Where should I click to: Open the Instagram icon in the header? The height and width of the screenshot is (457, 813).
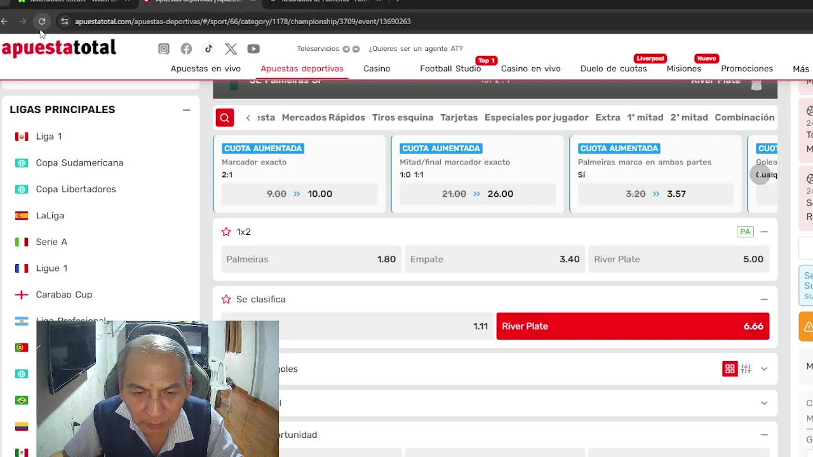[164, 49]
